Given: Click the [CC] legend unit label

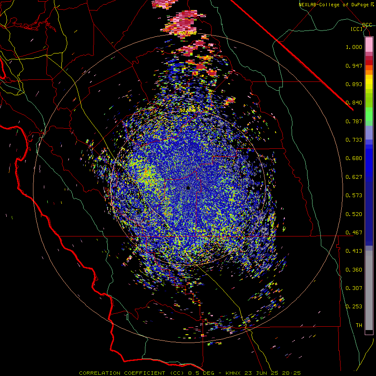Looking at the screenshot, I should click(357, 29).
